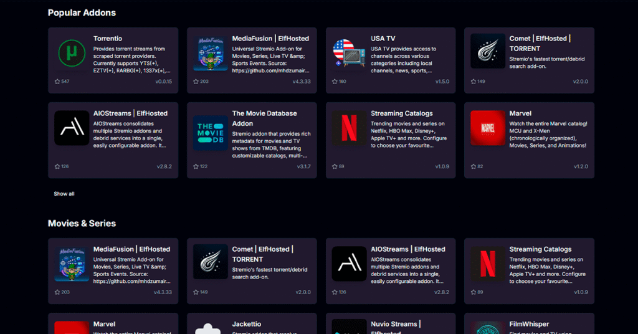Click the star icon beside 89 in Popular Addons
The height and width of the screenshot is (334, 638).
(x=335, y=166)
